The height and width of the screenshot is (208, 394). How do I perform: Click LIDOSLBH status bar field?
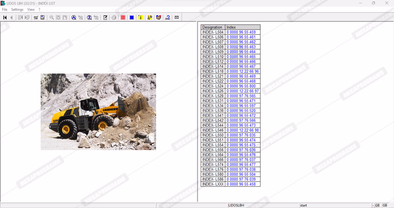click(263, 205)
